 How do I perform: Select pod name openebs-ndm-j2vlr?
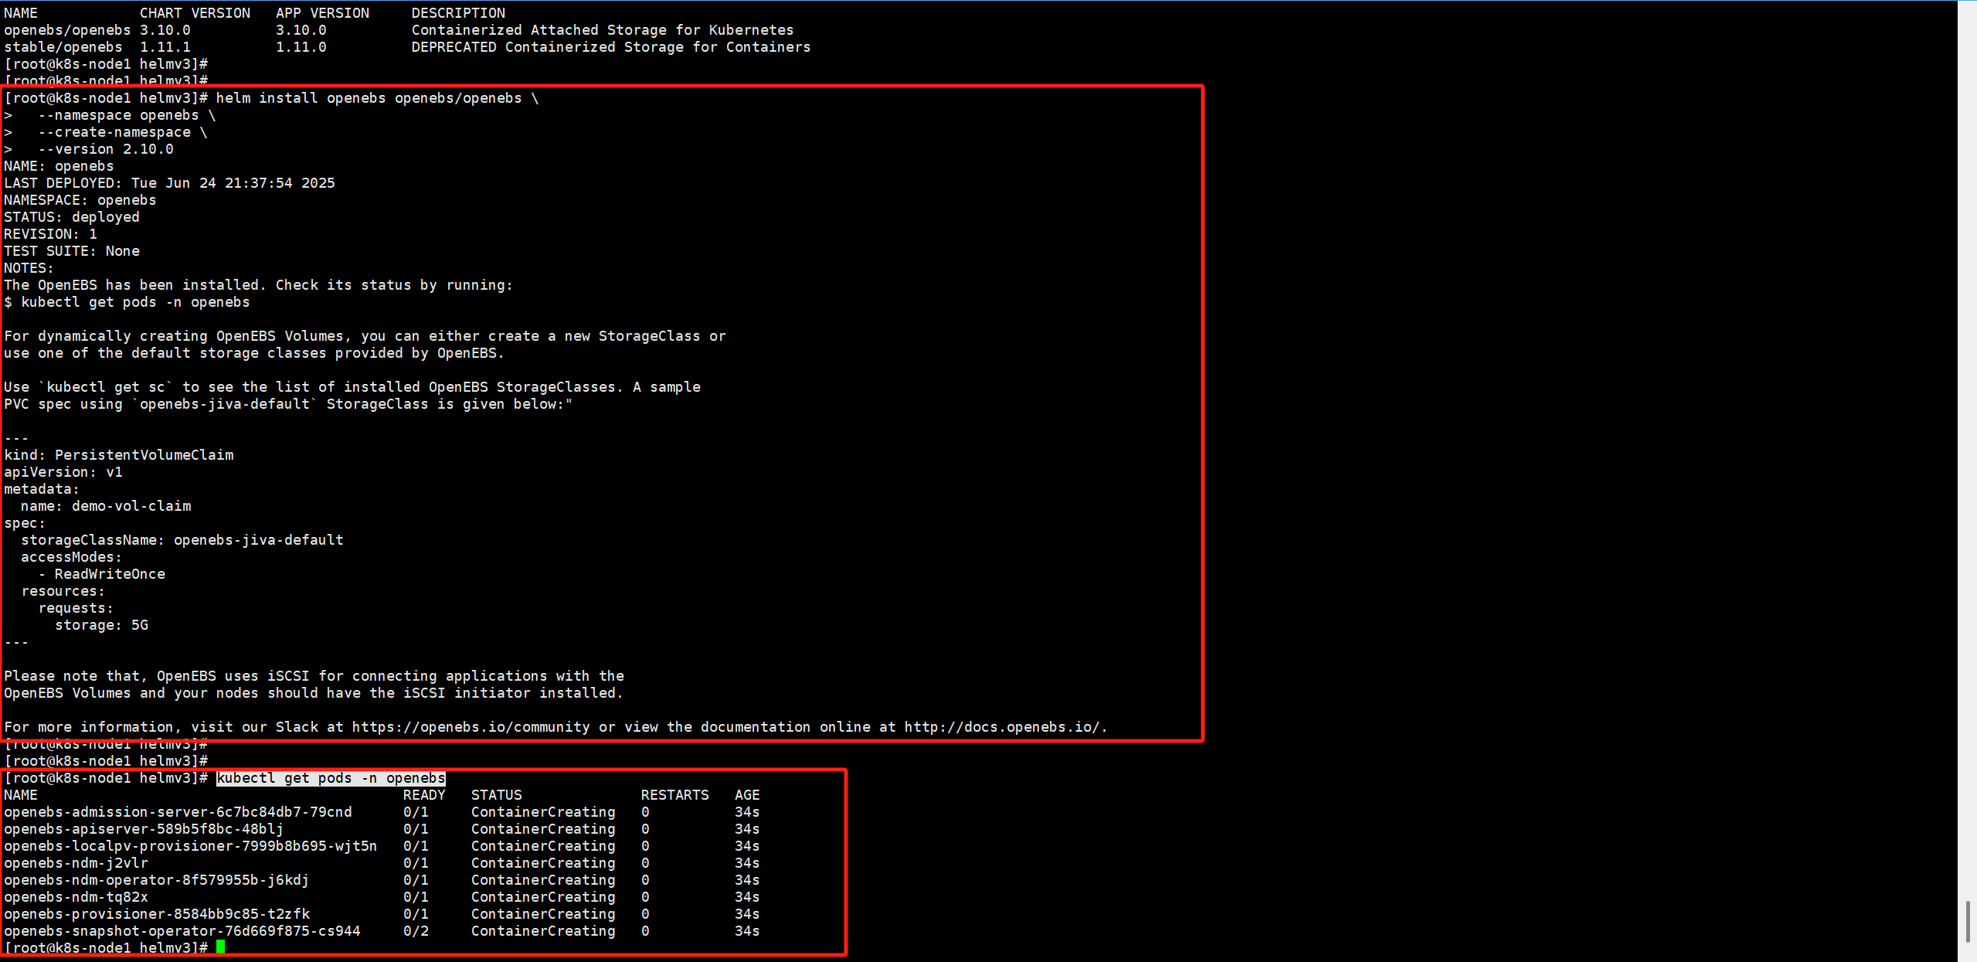(x=76, y=863)
